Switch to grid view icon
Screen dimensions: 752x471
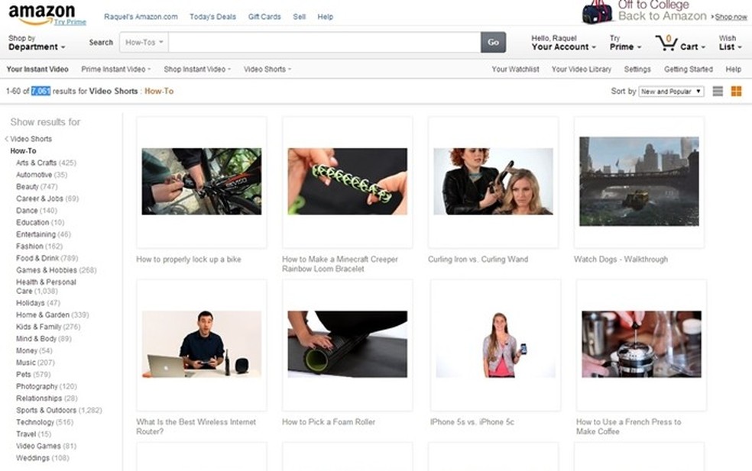[736, 91]
